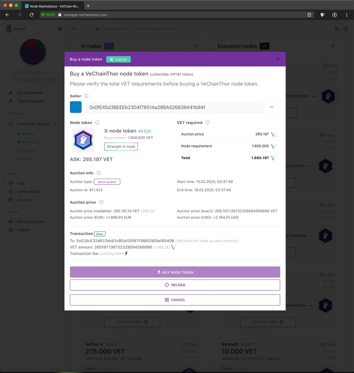Screen dimensions: 354x373
Task: Click the address bar URL
Action: coord(85,15)
